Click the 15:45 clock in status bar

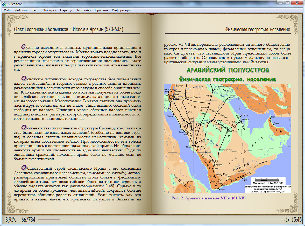coord(297,220)
